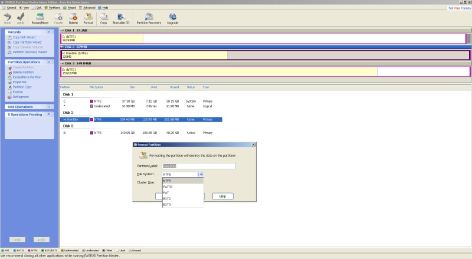
Task: Start the Copy Disk Wizard
Action: pyautogui.click(x=24, y=37)
